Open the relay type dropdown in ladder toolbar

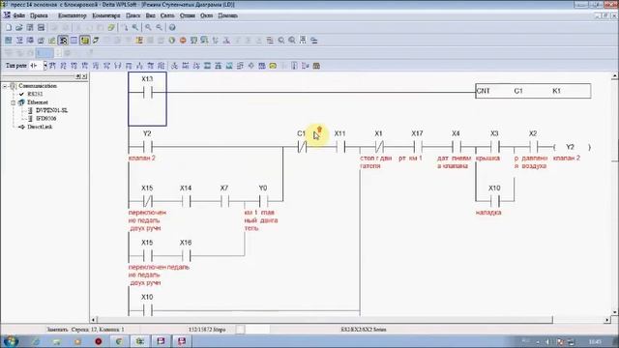pos(45,66)
